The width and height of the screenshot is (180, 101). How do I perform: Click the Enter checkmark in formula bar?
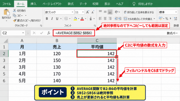(x=41, y=33)
